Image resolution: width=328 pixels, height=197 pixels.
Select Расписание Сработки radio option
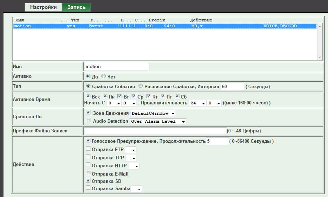141,86
